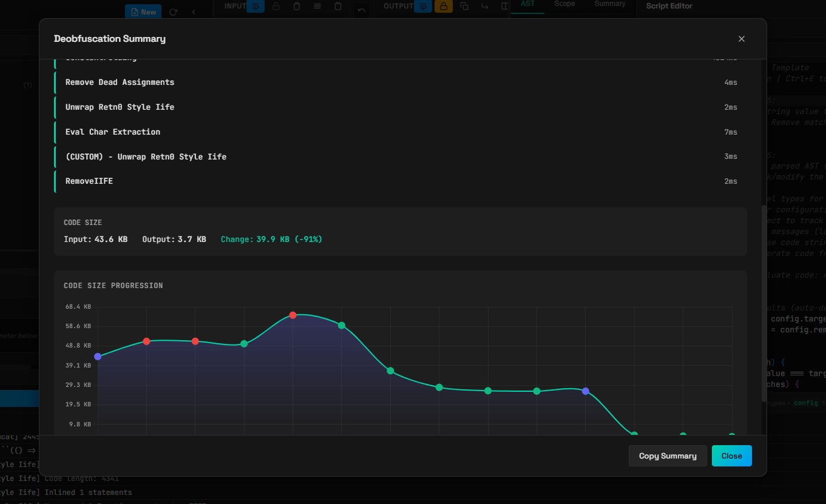
Task: Click the 4ms timing value
Action: 731,82
